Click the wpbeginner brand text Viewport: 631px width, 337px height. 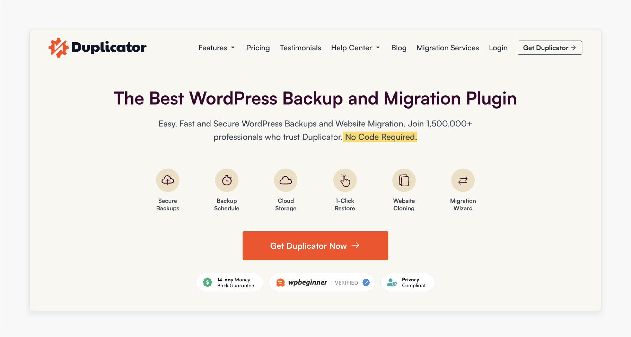coord(308,282)
